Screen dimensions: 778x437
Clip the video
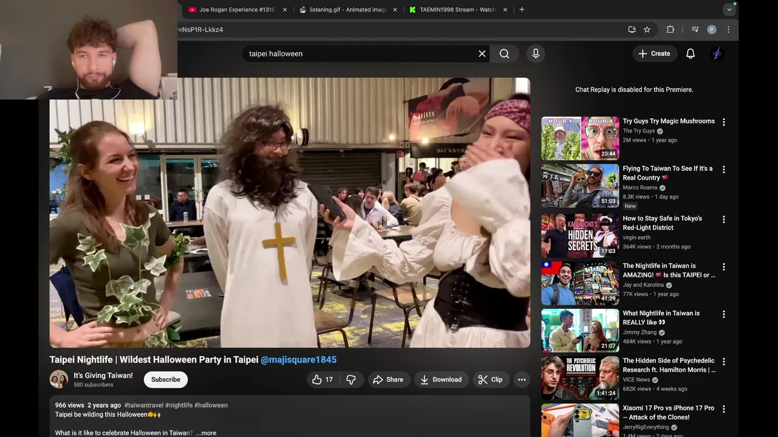coord(491,379)
